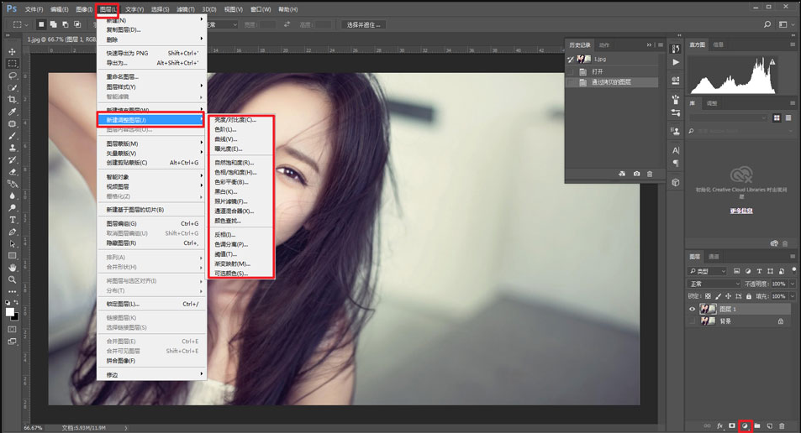Create new adjustment layer icon in Layers panel

click(745, 426)
